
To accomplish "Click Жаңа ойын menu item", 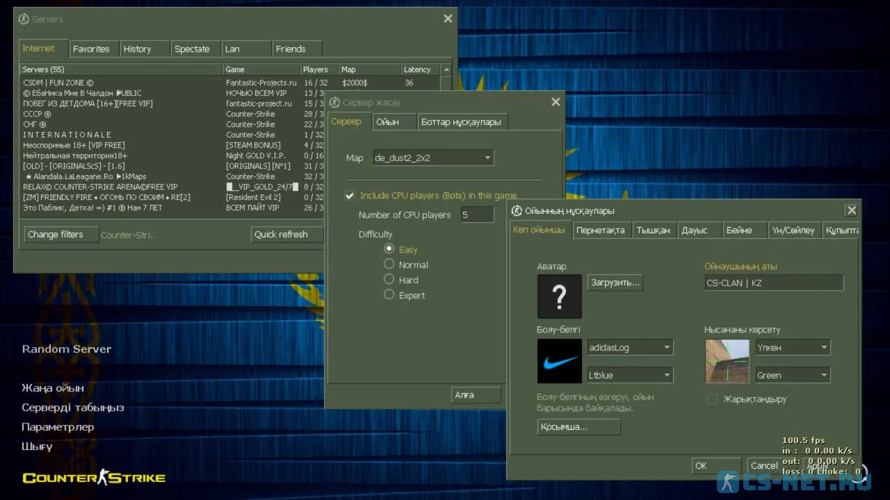I will click(53, 387).
